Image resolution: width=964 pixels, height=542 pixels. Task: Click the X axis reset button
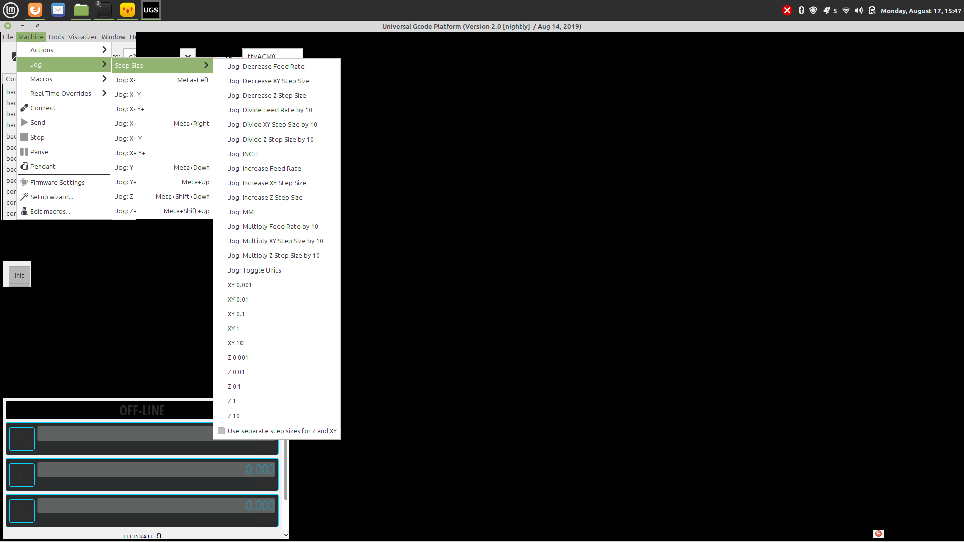coord(22,439)
